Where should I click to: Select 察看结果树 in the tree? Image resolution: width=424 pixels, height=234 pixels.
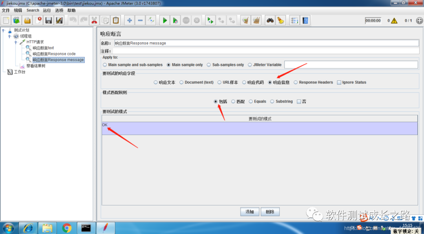(36, 66)
